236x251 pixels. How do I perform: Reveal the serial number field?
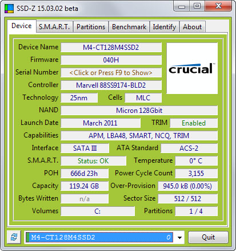pyautogui.click(x=111, y=73)
